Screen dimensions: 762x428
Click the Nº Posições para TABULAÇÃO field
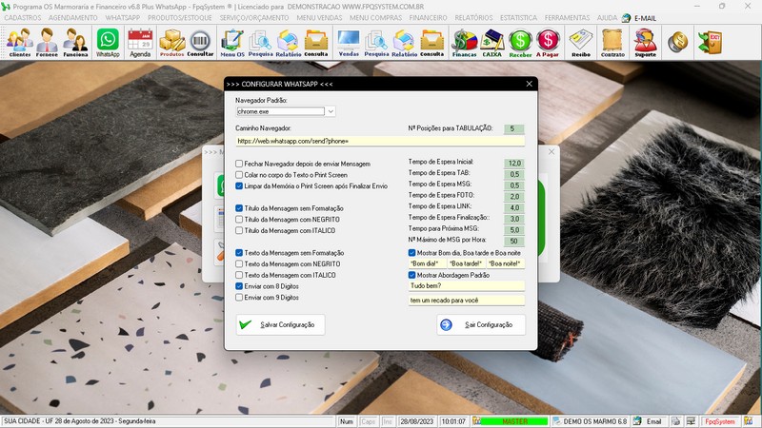[x=513, y=129]
